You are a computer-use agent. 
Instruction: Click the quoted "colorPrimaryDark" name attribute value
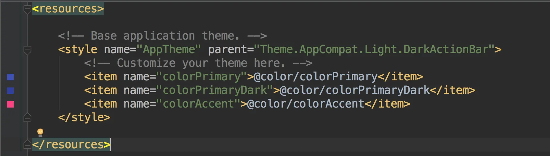215,90
